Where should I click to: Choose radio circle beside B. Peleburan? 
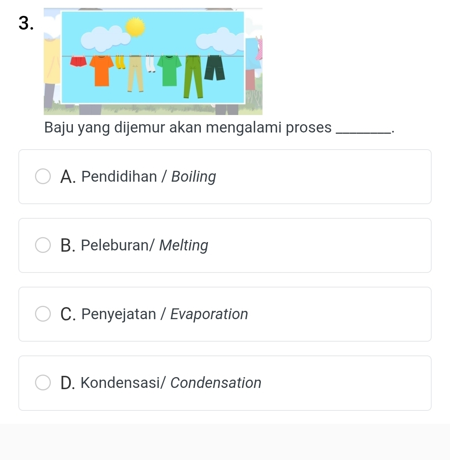click(x=43, y=245)
